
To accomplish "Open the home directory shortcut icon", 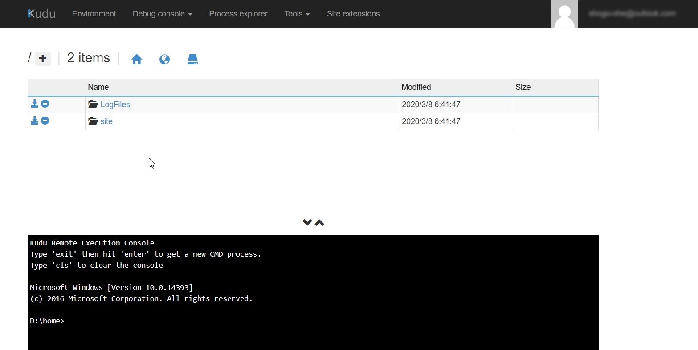I will click(x=137, y=59).
